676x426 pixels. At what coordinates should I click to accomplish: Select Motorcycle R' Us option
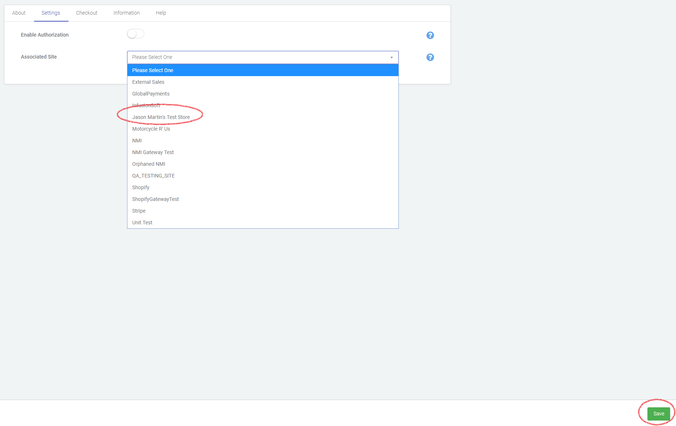coord(263,129)
